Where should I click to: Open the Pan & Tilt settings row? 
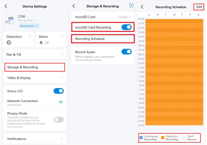(35, 54)
